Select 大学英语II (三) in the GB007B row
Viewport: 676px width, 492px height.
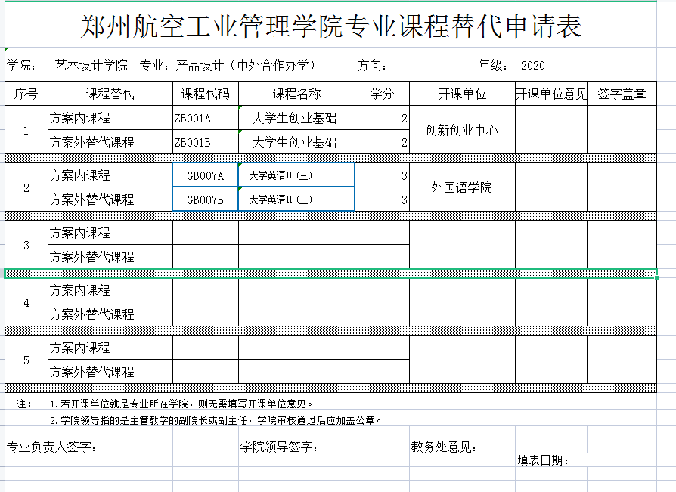coord(296,200)
